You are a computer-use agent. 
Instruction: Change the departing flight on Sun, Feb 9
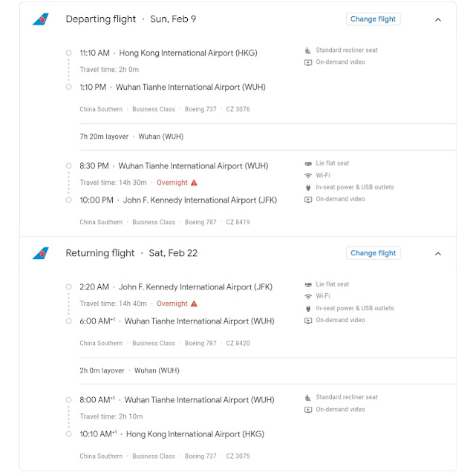(x=373, y=19)
